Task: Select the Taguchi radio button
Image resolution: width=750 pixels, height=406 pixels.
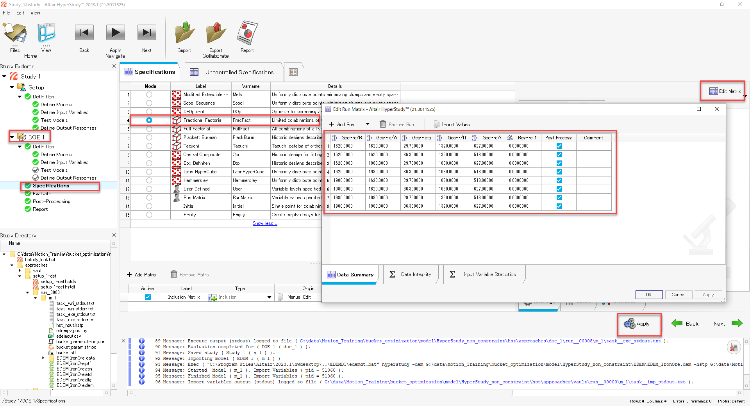Action: click(149, 146)
